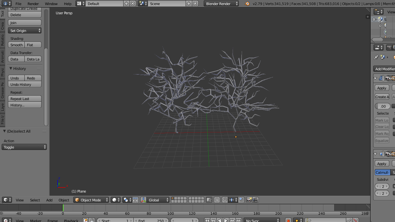Toggle lock camera and layers to scene
Screen dimensions: 395x222
[x=209, y=200]
